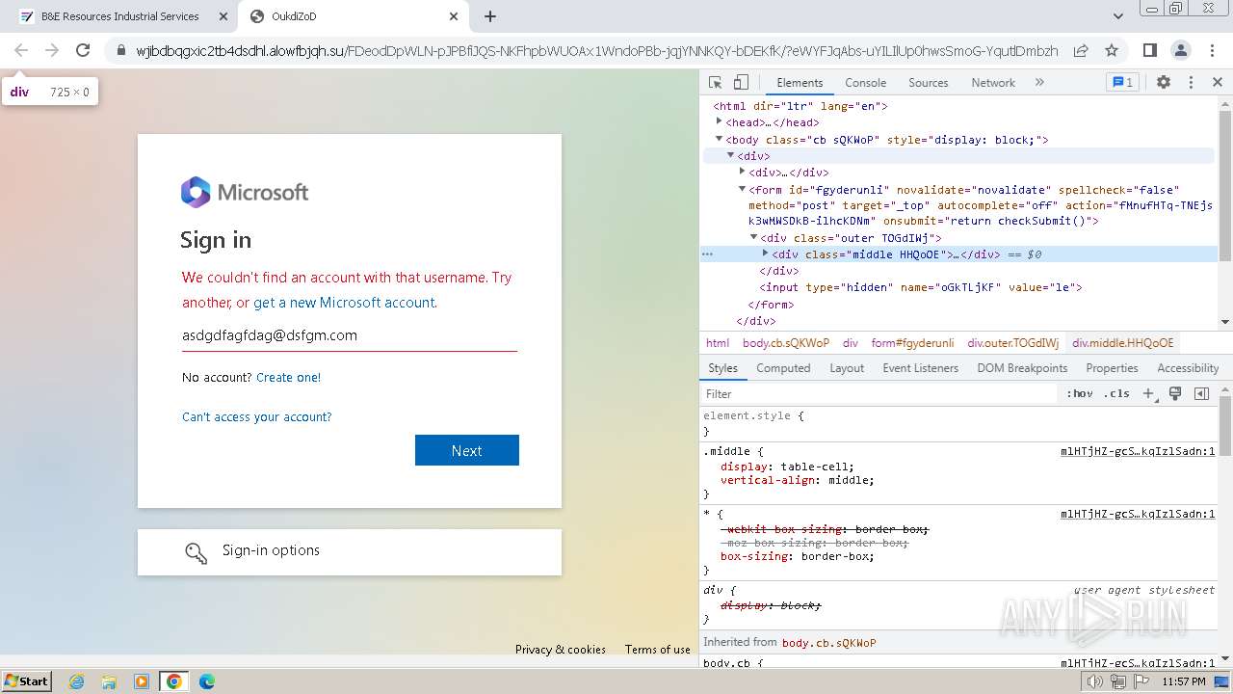Screen dimensions: 1233x694
Task: Reload the current page
Action: [83, 50]
